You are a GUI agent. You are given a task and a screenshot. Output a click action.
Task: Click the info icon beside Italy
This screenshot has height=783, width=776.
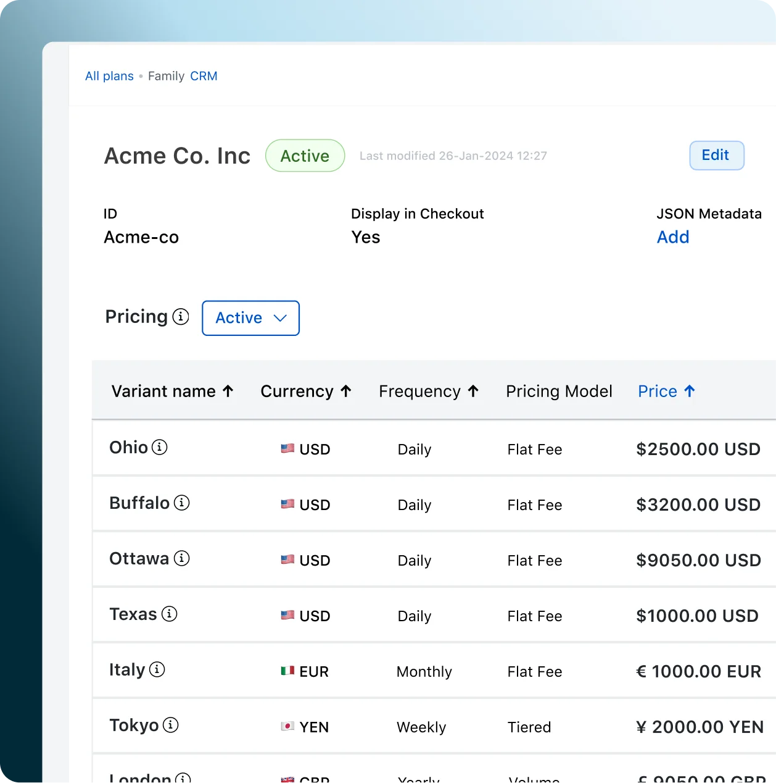(157, 669)
